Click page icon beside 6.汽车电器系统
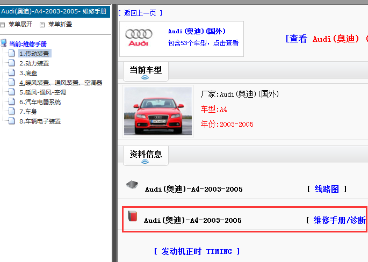368x262 pixels. pyautogui.click(x=11, y=101)
